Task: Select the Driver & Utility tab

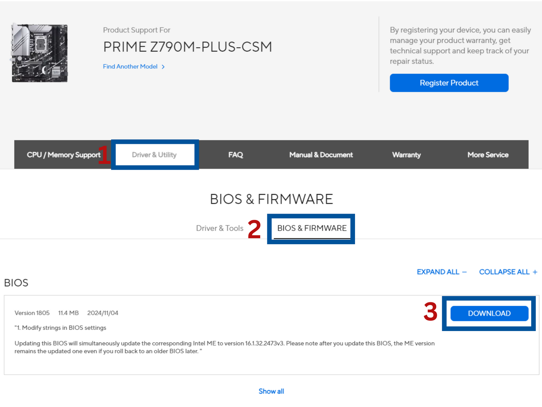Action: [154, 155]
